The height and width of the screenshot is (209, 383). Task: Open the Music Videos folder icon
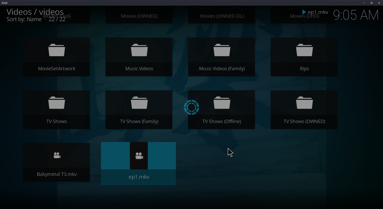[x=139, y=50]
